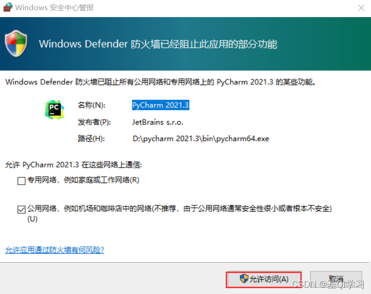Close the security alert dialog
The image size is (371, 294).
(361, 8)
